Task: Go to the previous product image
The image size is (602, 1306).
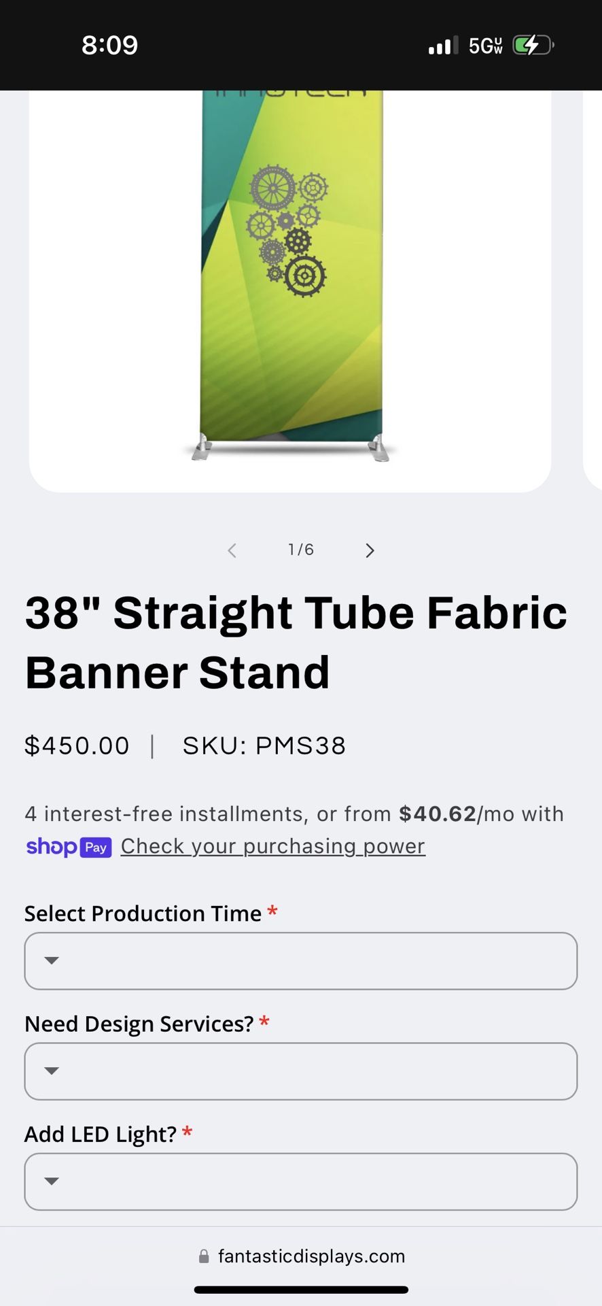Action: pyautogui.click(x=232, y=550)
